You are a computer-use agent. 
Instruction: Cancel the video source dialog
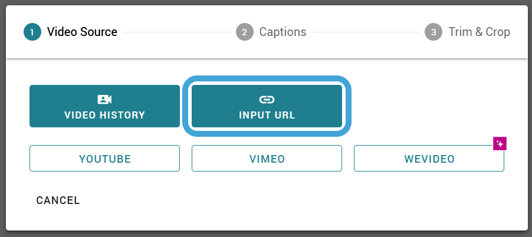[x=58, y=200]
